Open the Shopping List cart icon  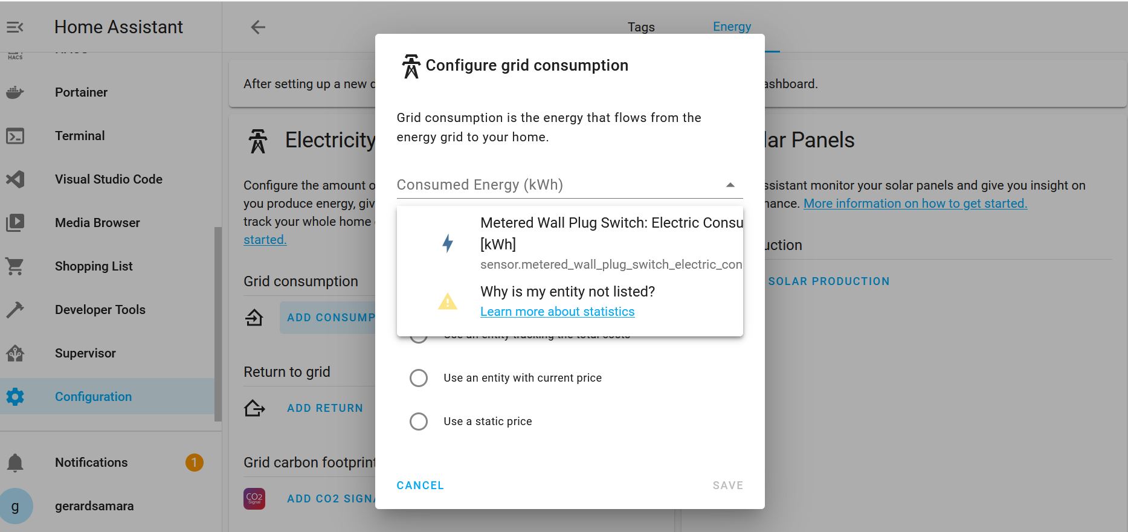coord(15,266)
